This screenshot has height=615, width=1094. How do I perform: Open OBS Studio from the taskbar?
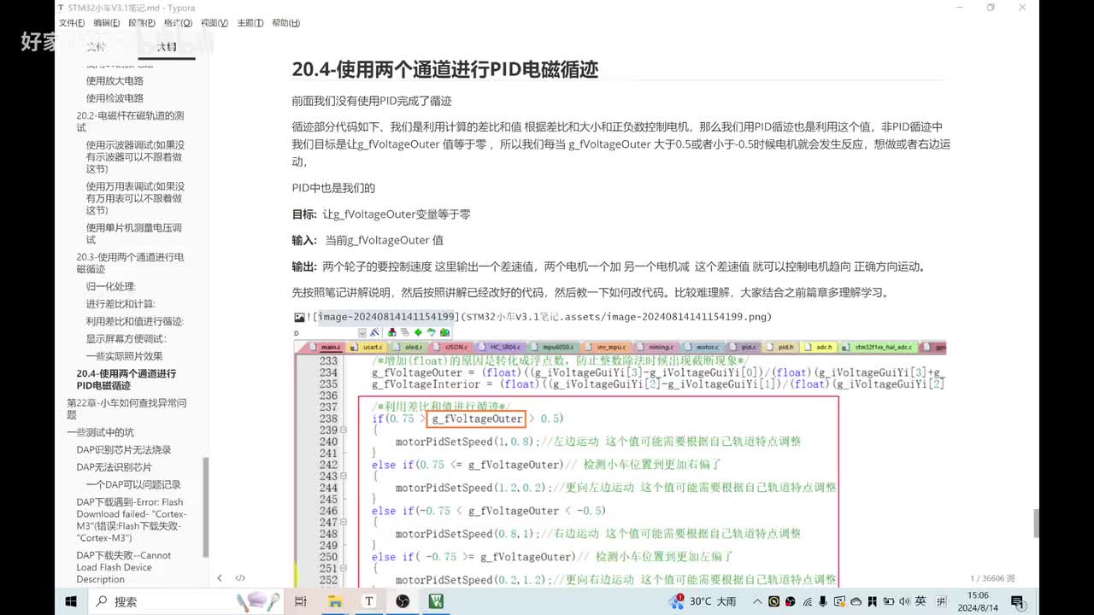point(403,601)
